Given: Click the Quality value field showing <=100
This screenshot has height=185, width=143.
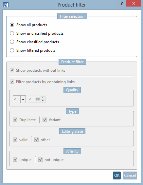Looking at the screenshot, I should [34, 99].
